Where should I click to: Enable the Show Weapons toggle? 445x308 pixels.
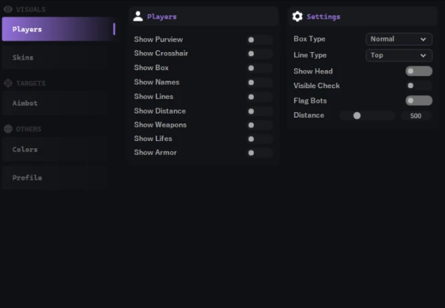click(260, 125)
